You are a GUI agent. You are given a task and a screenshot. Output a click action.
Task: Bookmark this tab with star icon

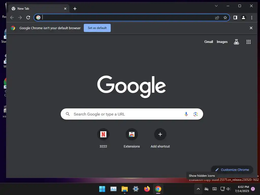pyautogui.click(x=225, y=18)
